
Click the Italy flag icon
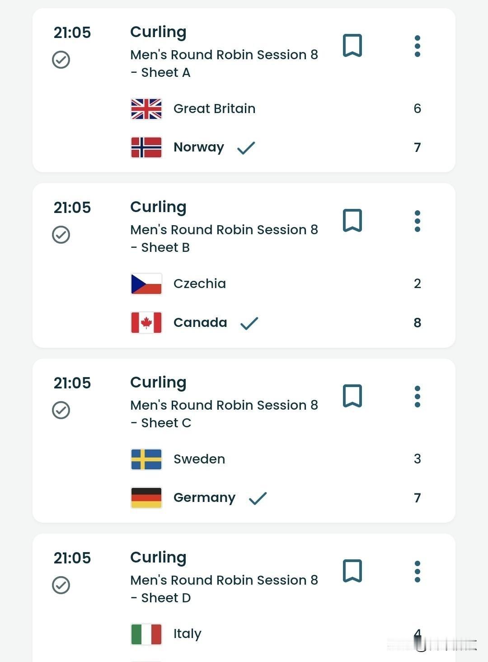click(146, 634)
